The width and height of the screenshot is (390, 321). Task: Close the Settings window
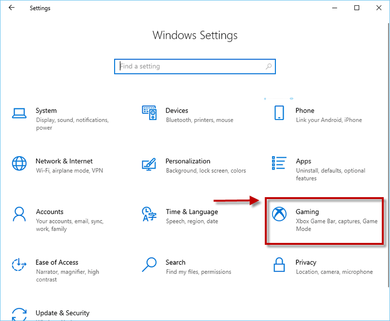pos(379,8)
